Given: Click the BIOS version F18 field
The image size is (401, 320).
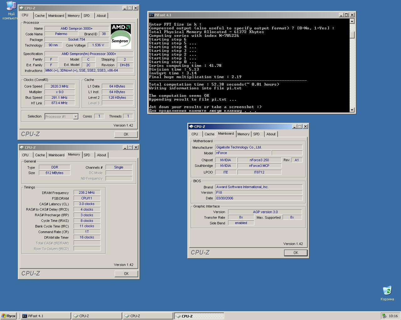Looking at the screenshot, I should (259, 192).
